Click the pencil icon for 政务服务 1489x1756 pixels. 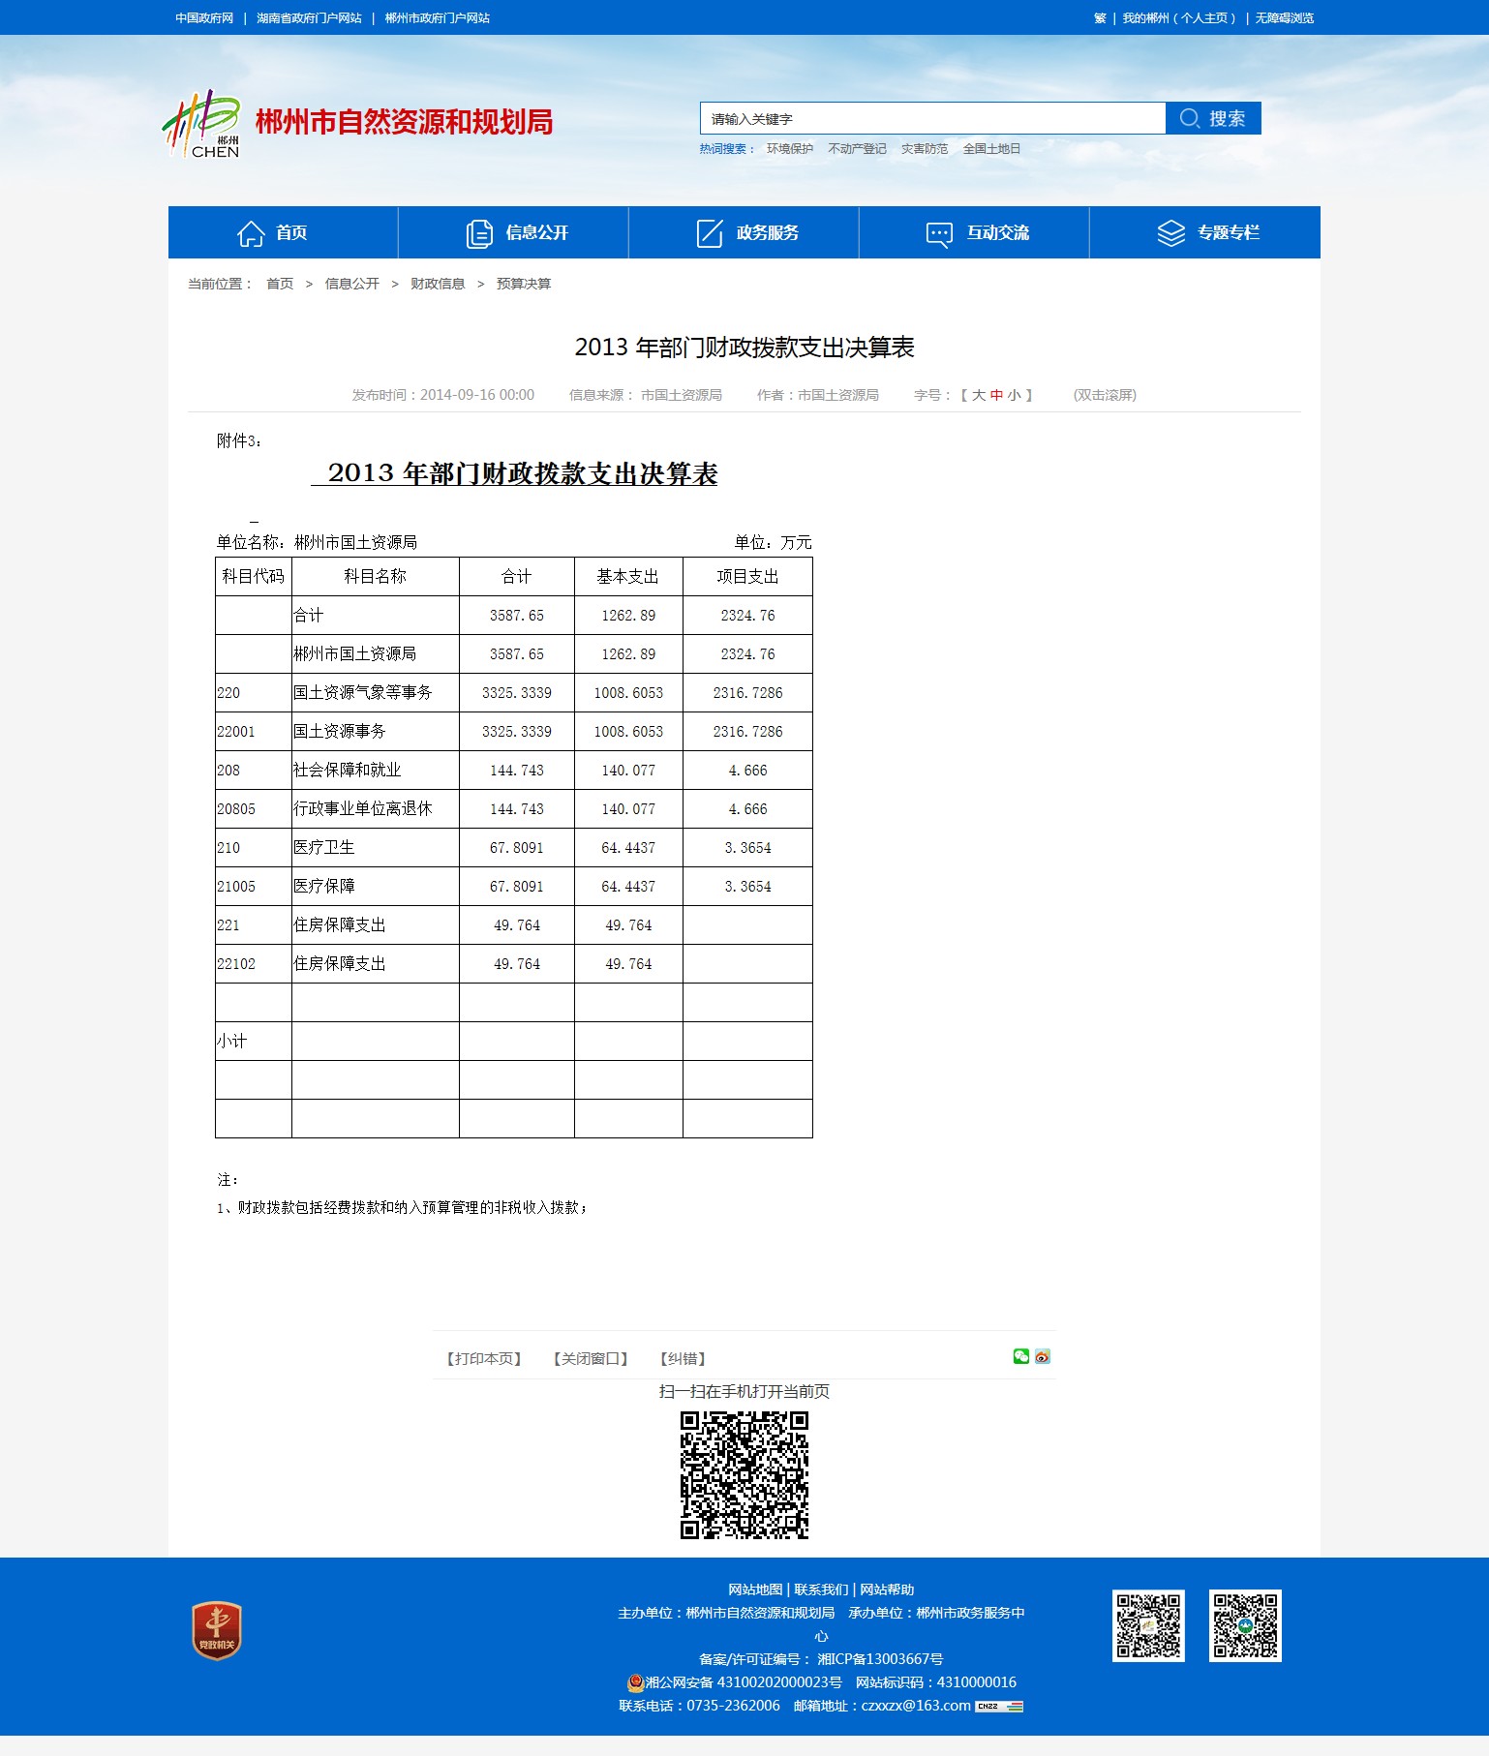click(711, 233)
